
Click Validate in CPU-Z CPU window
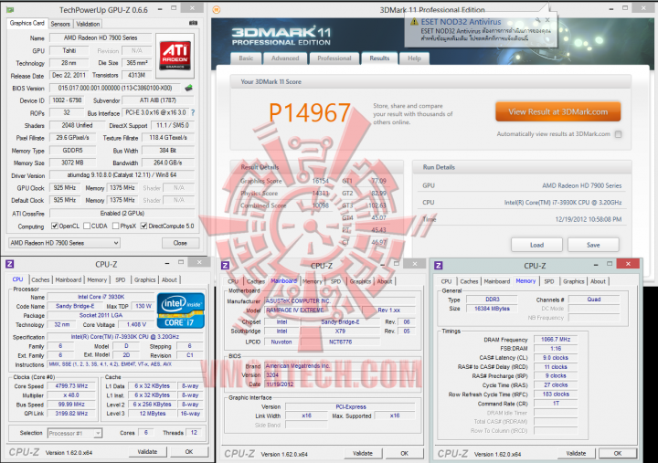coord(147,452)
